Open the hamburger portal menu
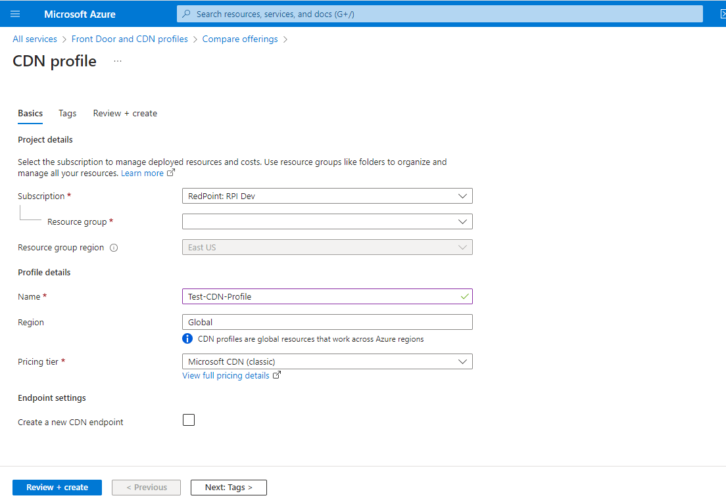 15,14
